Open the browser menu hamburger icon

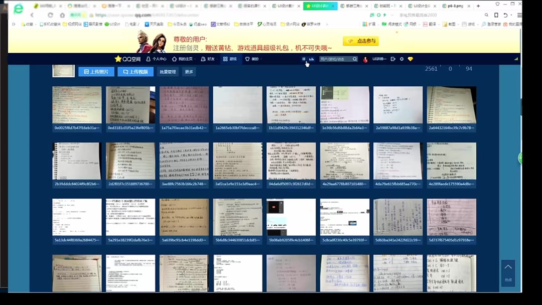[x=519, y=15]
